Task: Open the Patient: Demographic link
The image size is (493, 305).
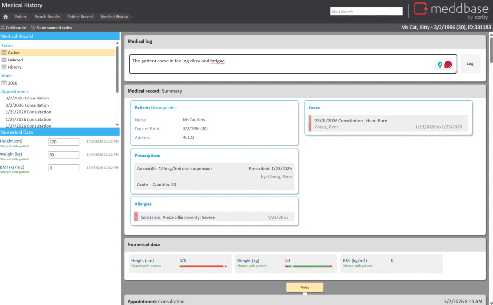Action: [x=156, y=108]
